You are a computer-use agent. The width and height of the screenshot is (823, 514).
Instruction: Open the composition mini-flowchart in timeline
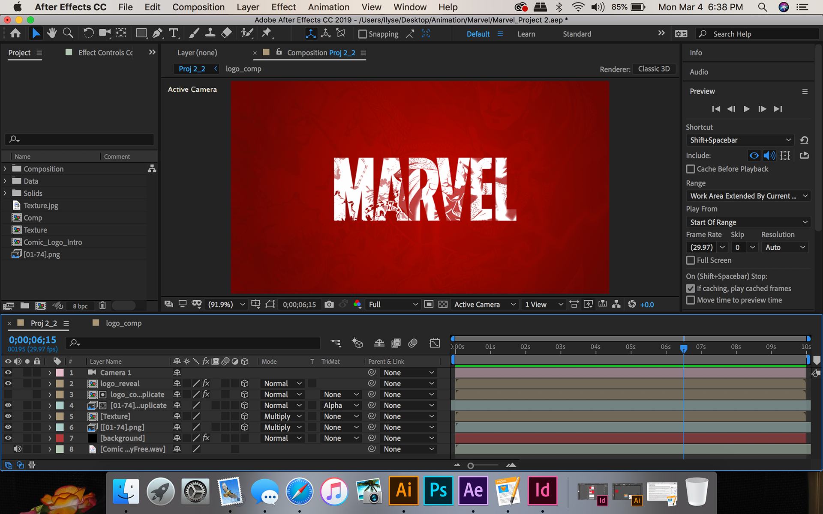point(336,343)
